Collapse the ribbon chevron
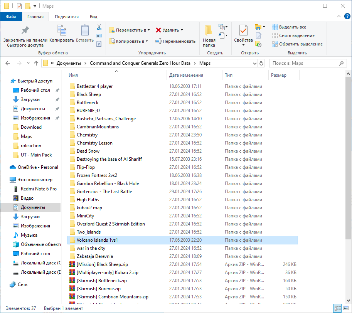 pos(339,16)
